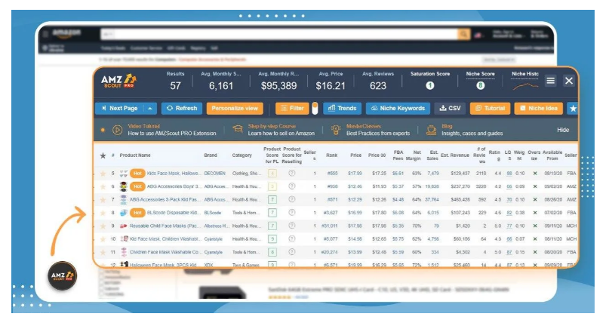This screenshot has height=326, width=606.
Task: Click the Blog coffee cup icon
Action: (x=432, y=130)
